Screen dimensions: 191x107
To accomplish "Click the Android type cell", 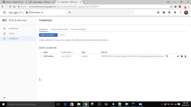I will coord(85,56).
